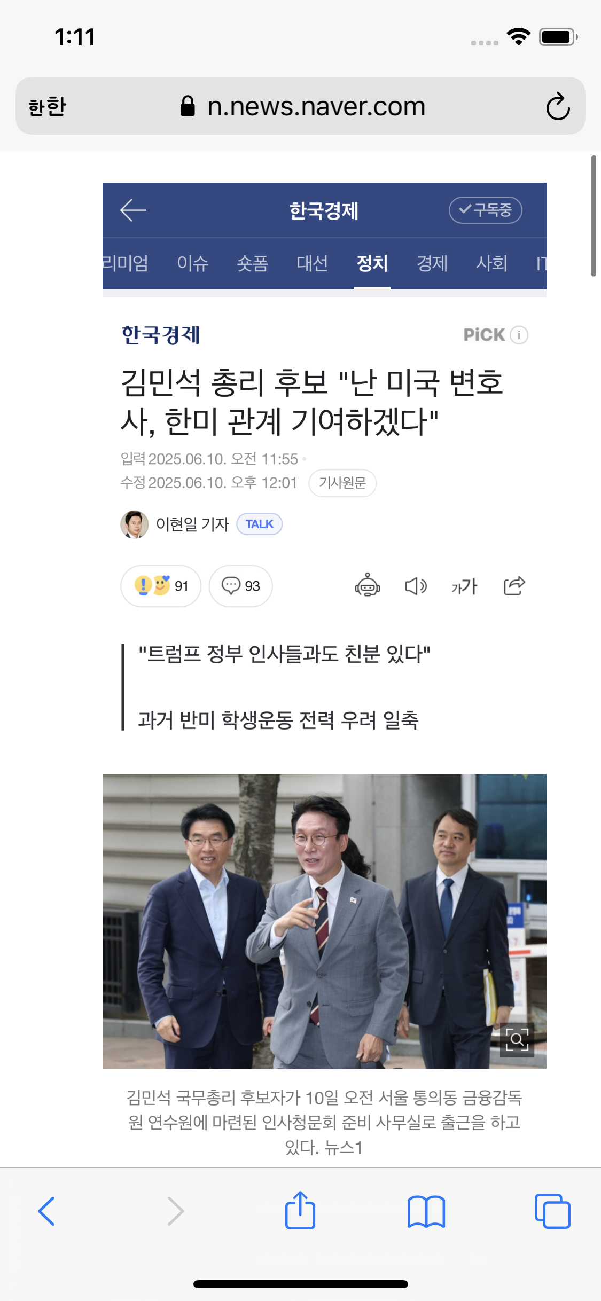Open the AI summary robot icon
Image resolution: width=601 pixels, height=1301 pixels.
[x=368, y=586]
